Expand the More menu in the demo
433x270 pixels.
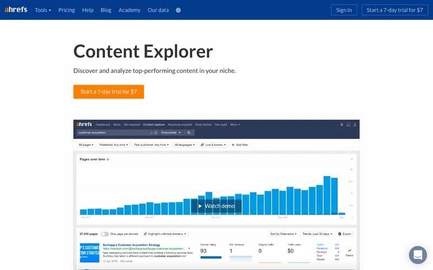point(235,125)
